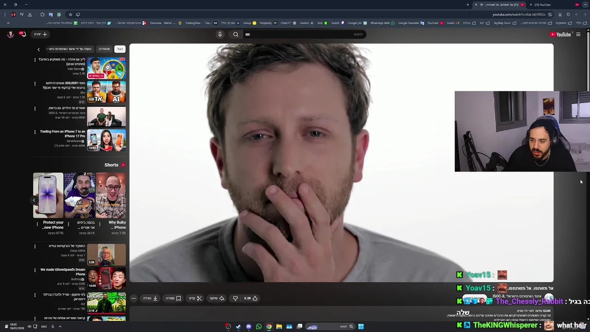The width and height of the screenshot is (590, 332).
Task: Open the 'Protect your new iPhone' short
Action: pos(48,196)
